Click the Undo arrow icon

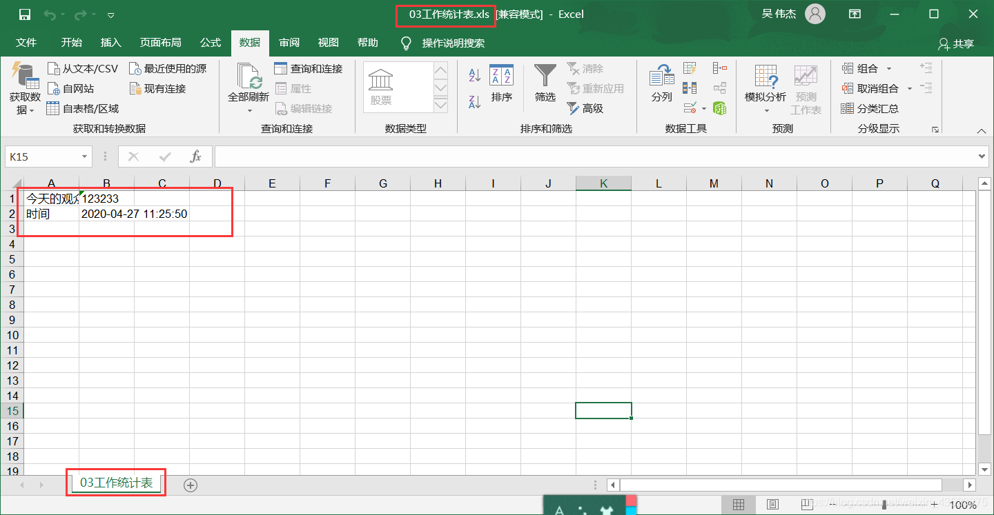pyautogui.click(x=50, y=14)
